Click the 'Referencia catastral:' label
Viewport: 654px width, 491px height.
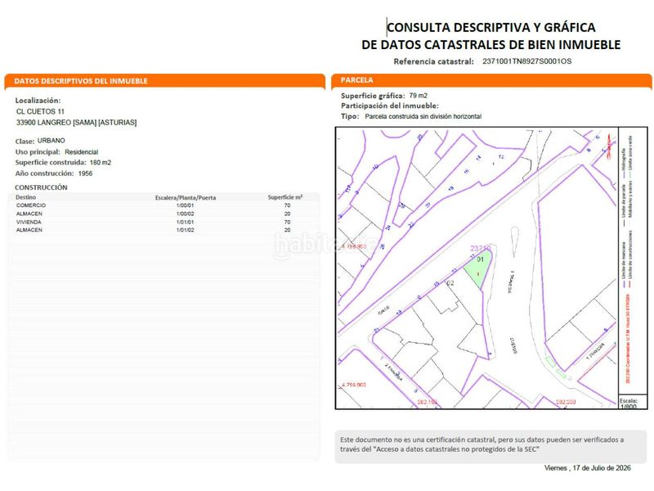[433, 61]
